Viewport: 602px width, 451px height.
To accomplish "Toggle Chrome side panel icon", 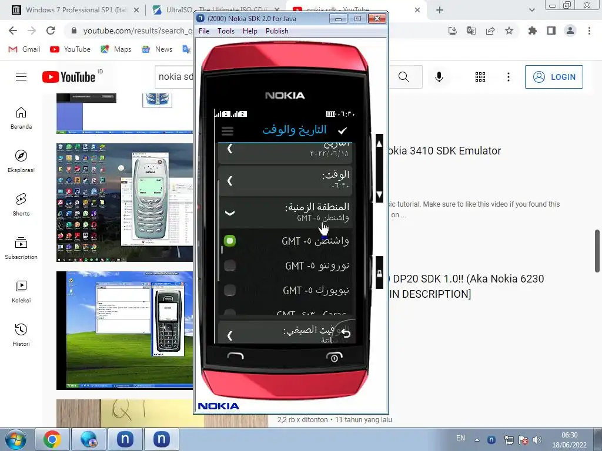I will click(x=551, y=31).
